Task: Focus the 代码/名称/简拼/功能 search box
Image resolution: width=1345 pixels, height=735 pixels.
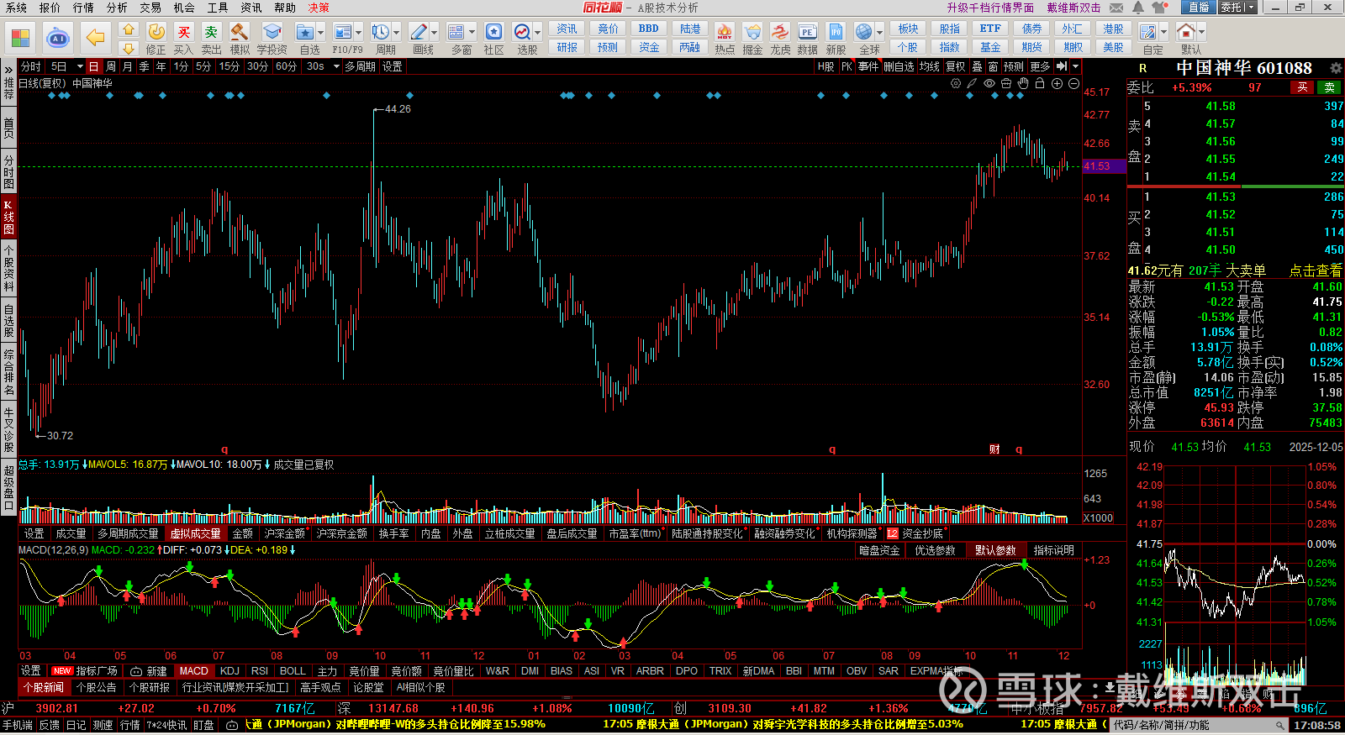Action: pyautogui.click(x=1197, y=725)
